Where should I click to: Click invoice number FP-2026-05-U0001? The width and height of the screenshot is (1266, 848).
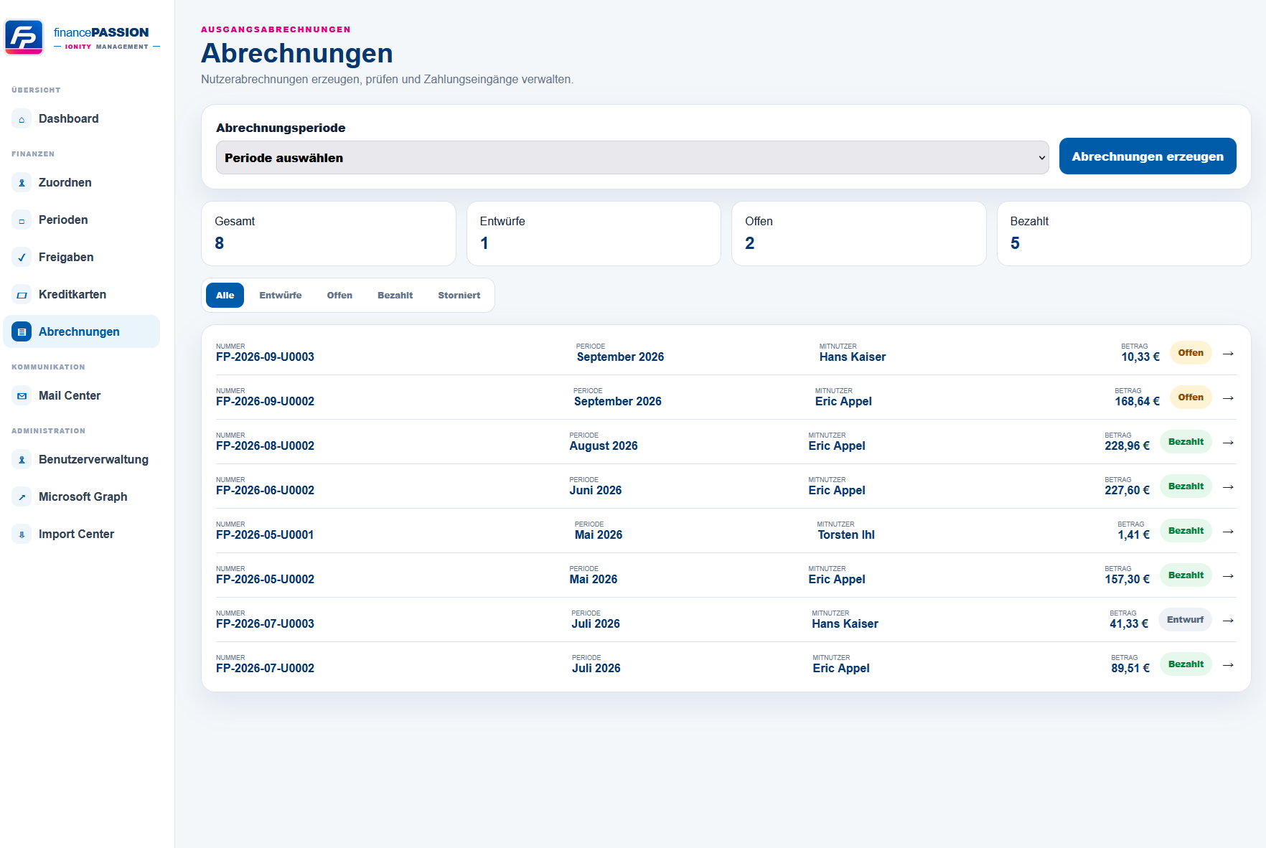(265, 535)
